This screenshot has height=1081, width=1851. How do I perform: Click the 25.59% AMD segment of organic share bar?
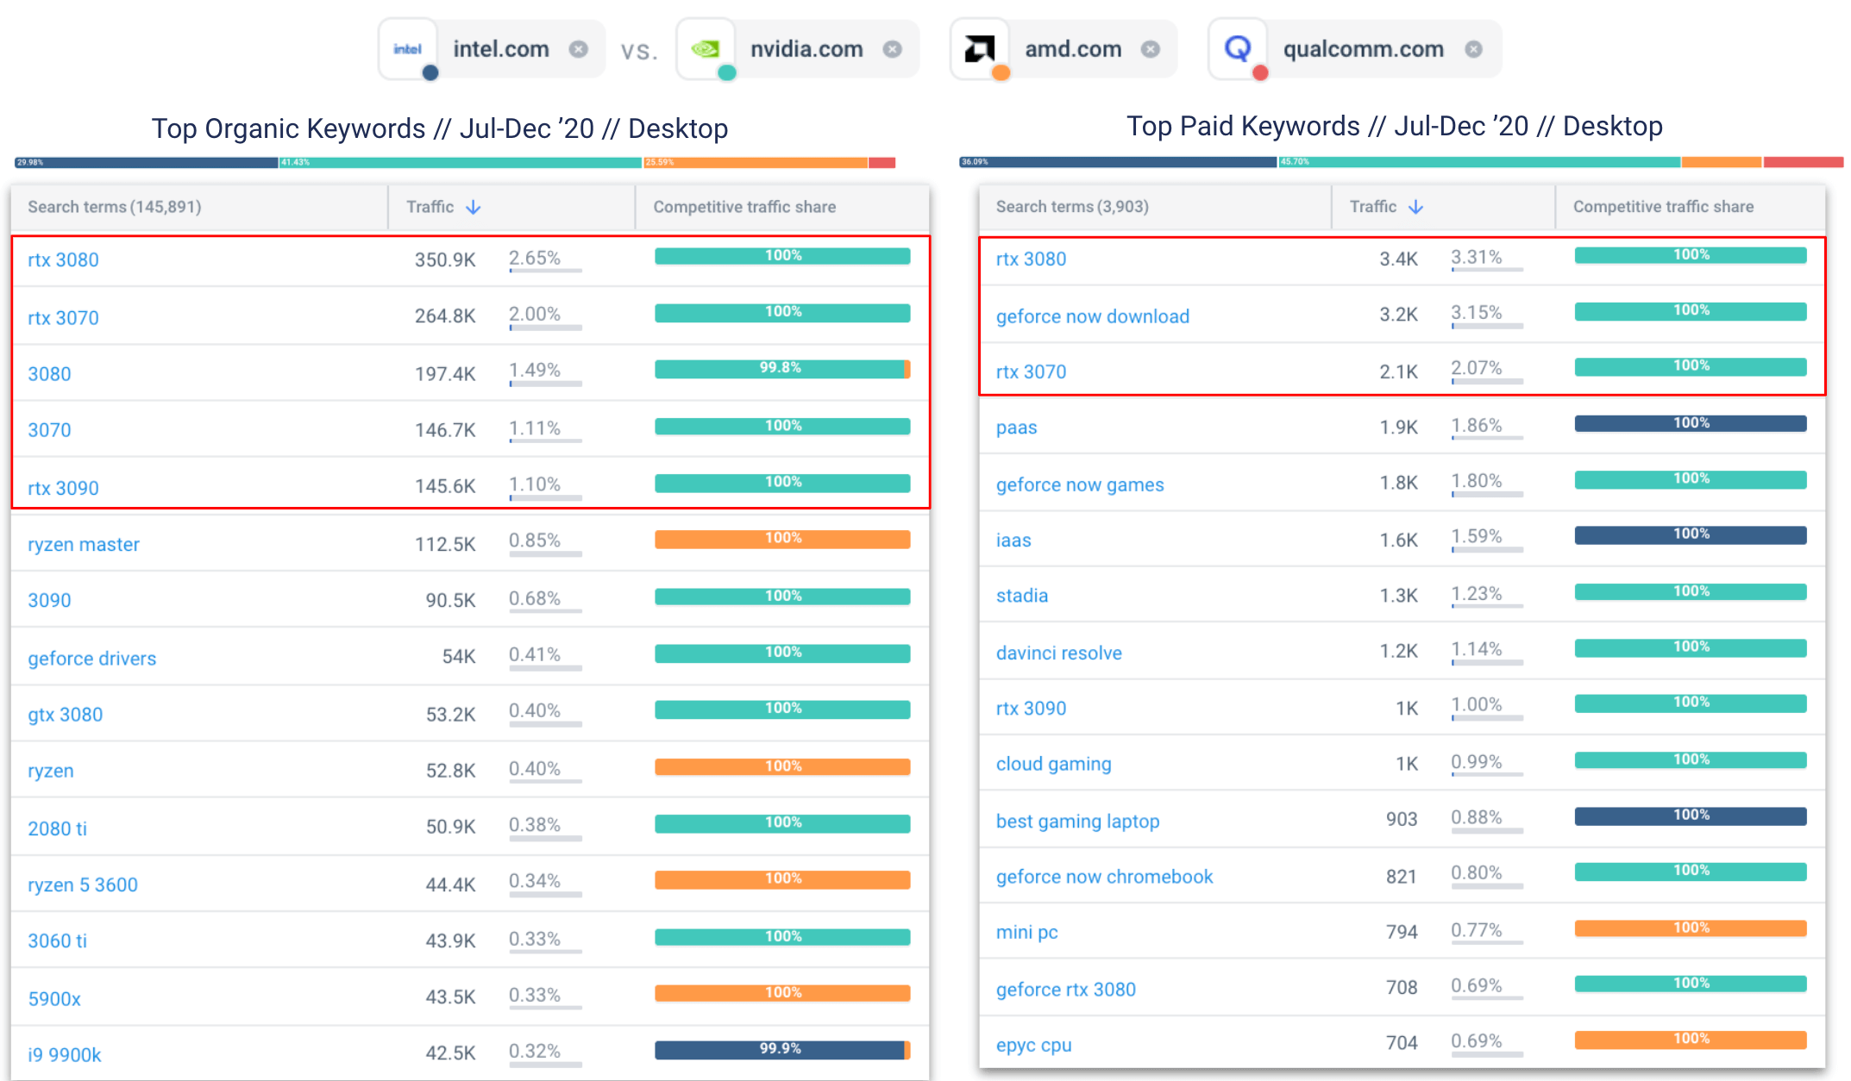tap(756, 162)
